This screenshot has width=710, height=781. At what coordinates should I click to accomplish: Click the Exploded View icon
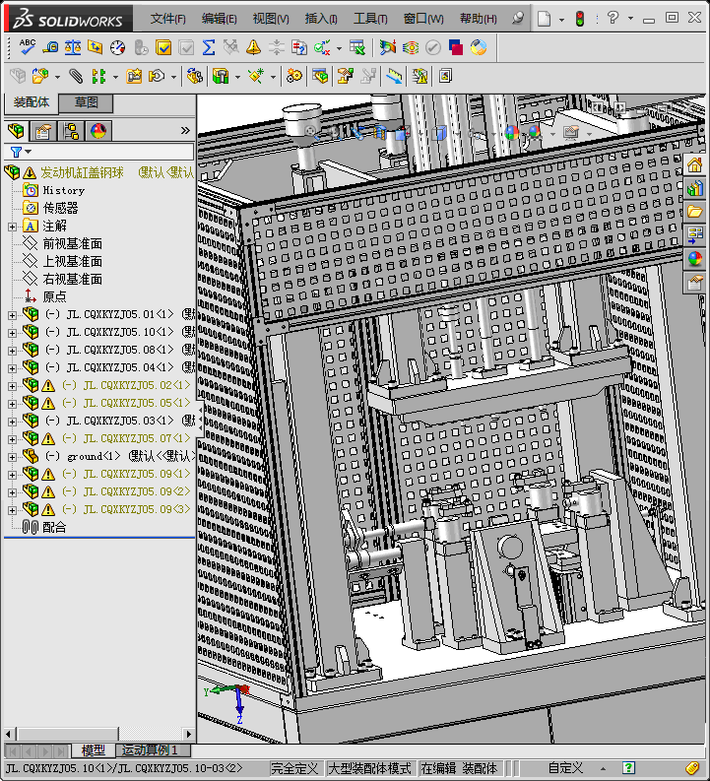345,76
